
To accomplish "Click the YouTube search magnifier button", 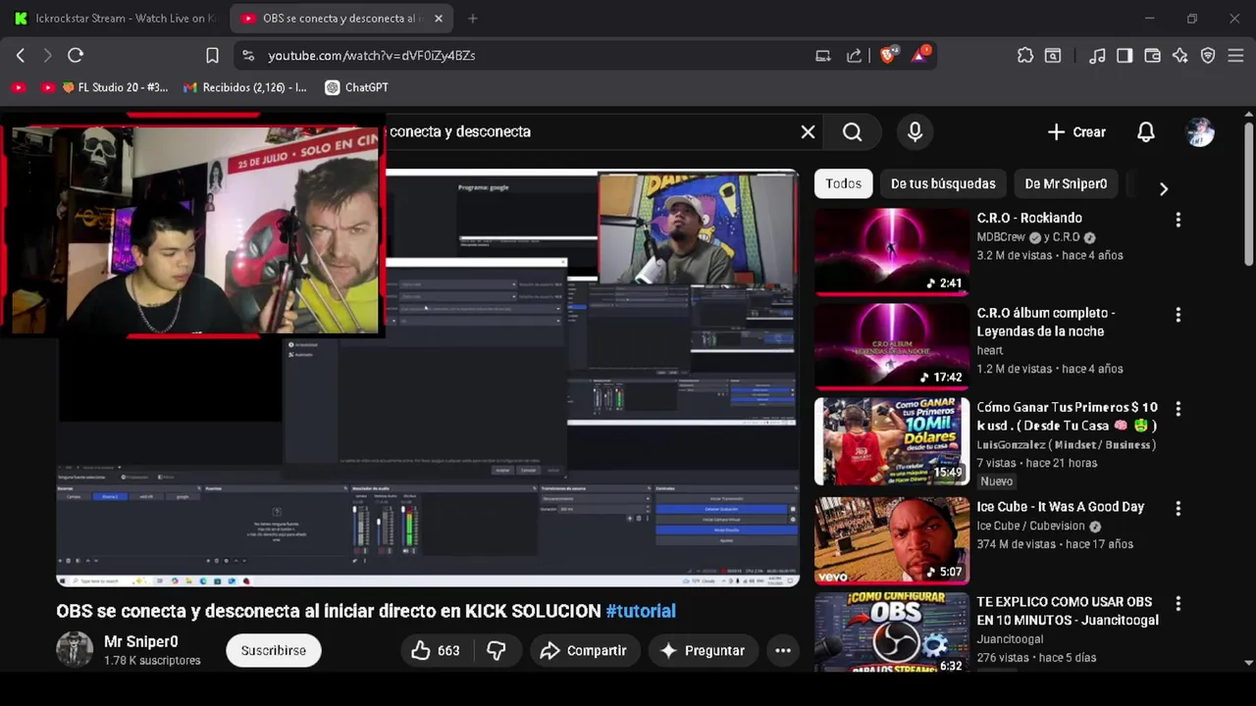I will click(852, 131).
